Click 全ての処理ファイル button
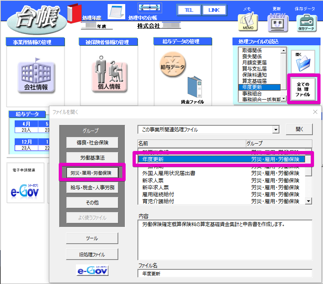The image size is (323, 284). coord(303,89)
